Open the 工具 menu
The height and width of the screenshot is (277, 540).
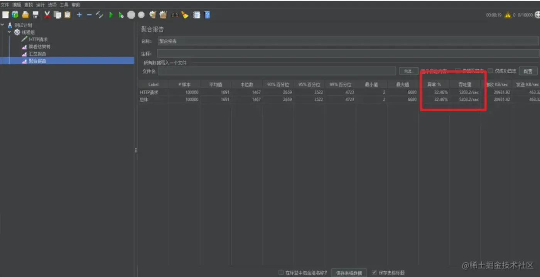64,5
